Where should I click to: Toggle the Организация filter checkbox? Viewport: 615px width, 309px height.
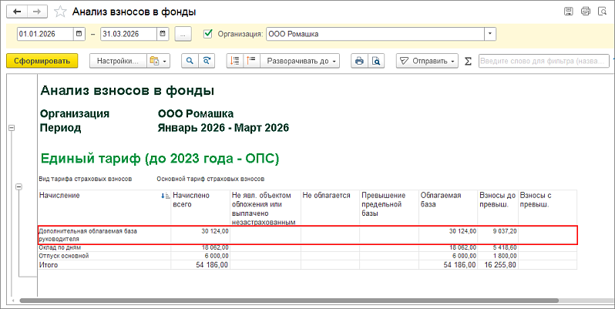pos(208,34)
